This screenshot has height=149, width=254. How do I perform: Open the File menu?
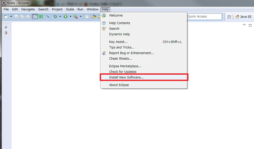click(6, 9)
